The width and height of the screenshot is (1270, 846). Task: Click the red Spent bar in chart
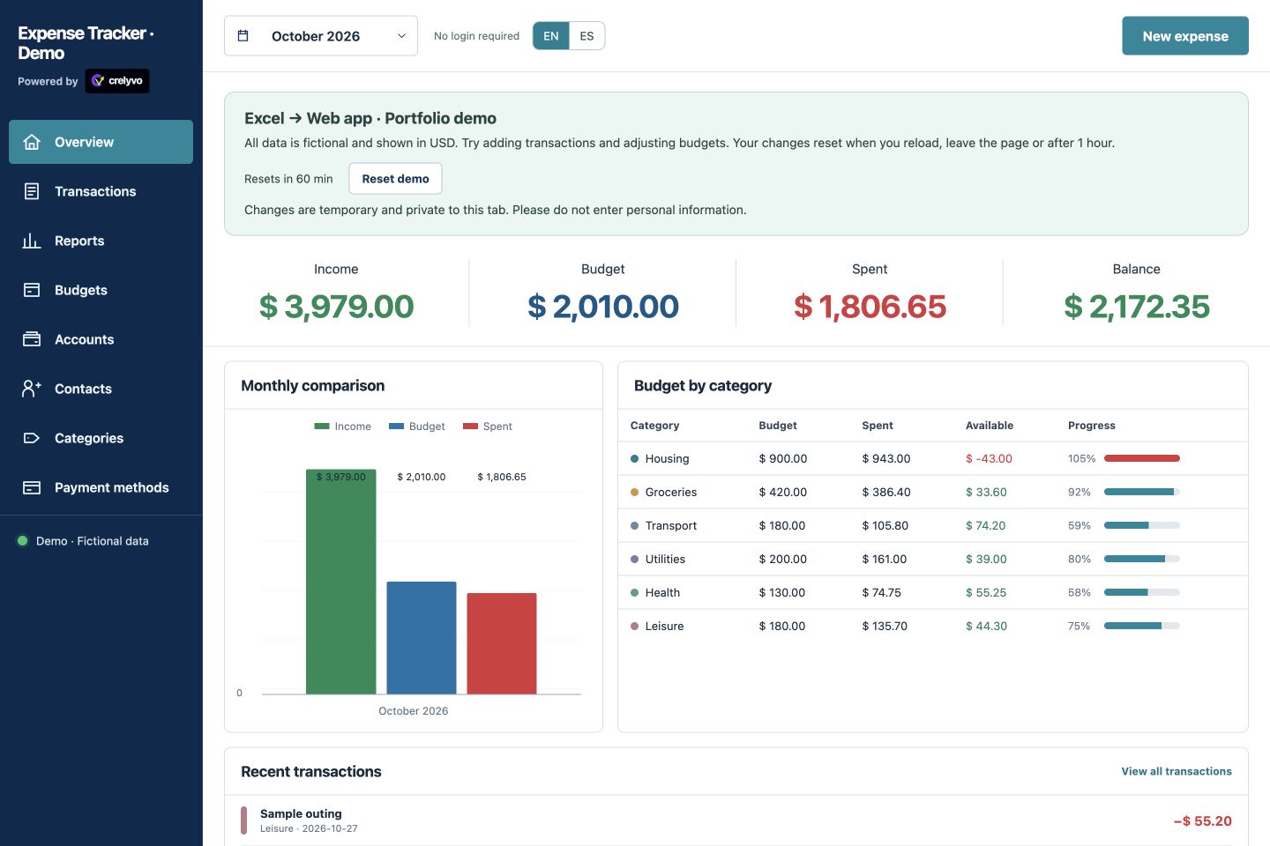click(502, 643)
